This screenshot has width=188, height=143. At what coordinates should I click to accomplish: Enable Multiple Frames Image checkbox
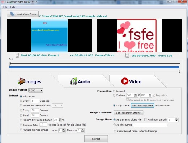(x=21, y=130)
